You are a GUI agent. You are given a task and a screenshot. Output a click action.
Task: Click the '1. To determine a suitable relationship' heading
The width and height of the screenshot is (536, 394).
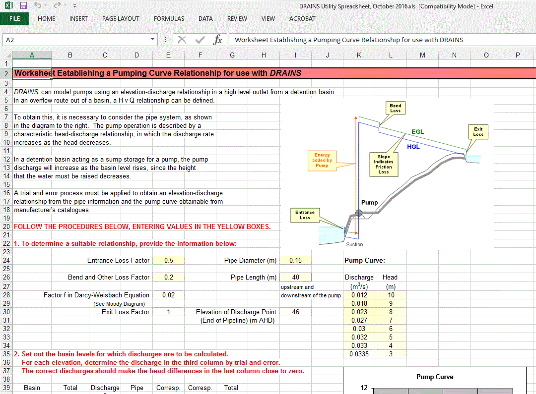pos(125,244)
